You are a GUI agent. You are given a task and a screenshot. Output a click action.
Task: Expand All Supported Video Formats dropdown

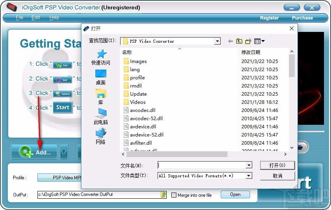click(249, 176)
